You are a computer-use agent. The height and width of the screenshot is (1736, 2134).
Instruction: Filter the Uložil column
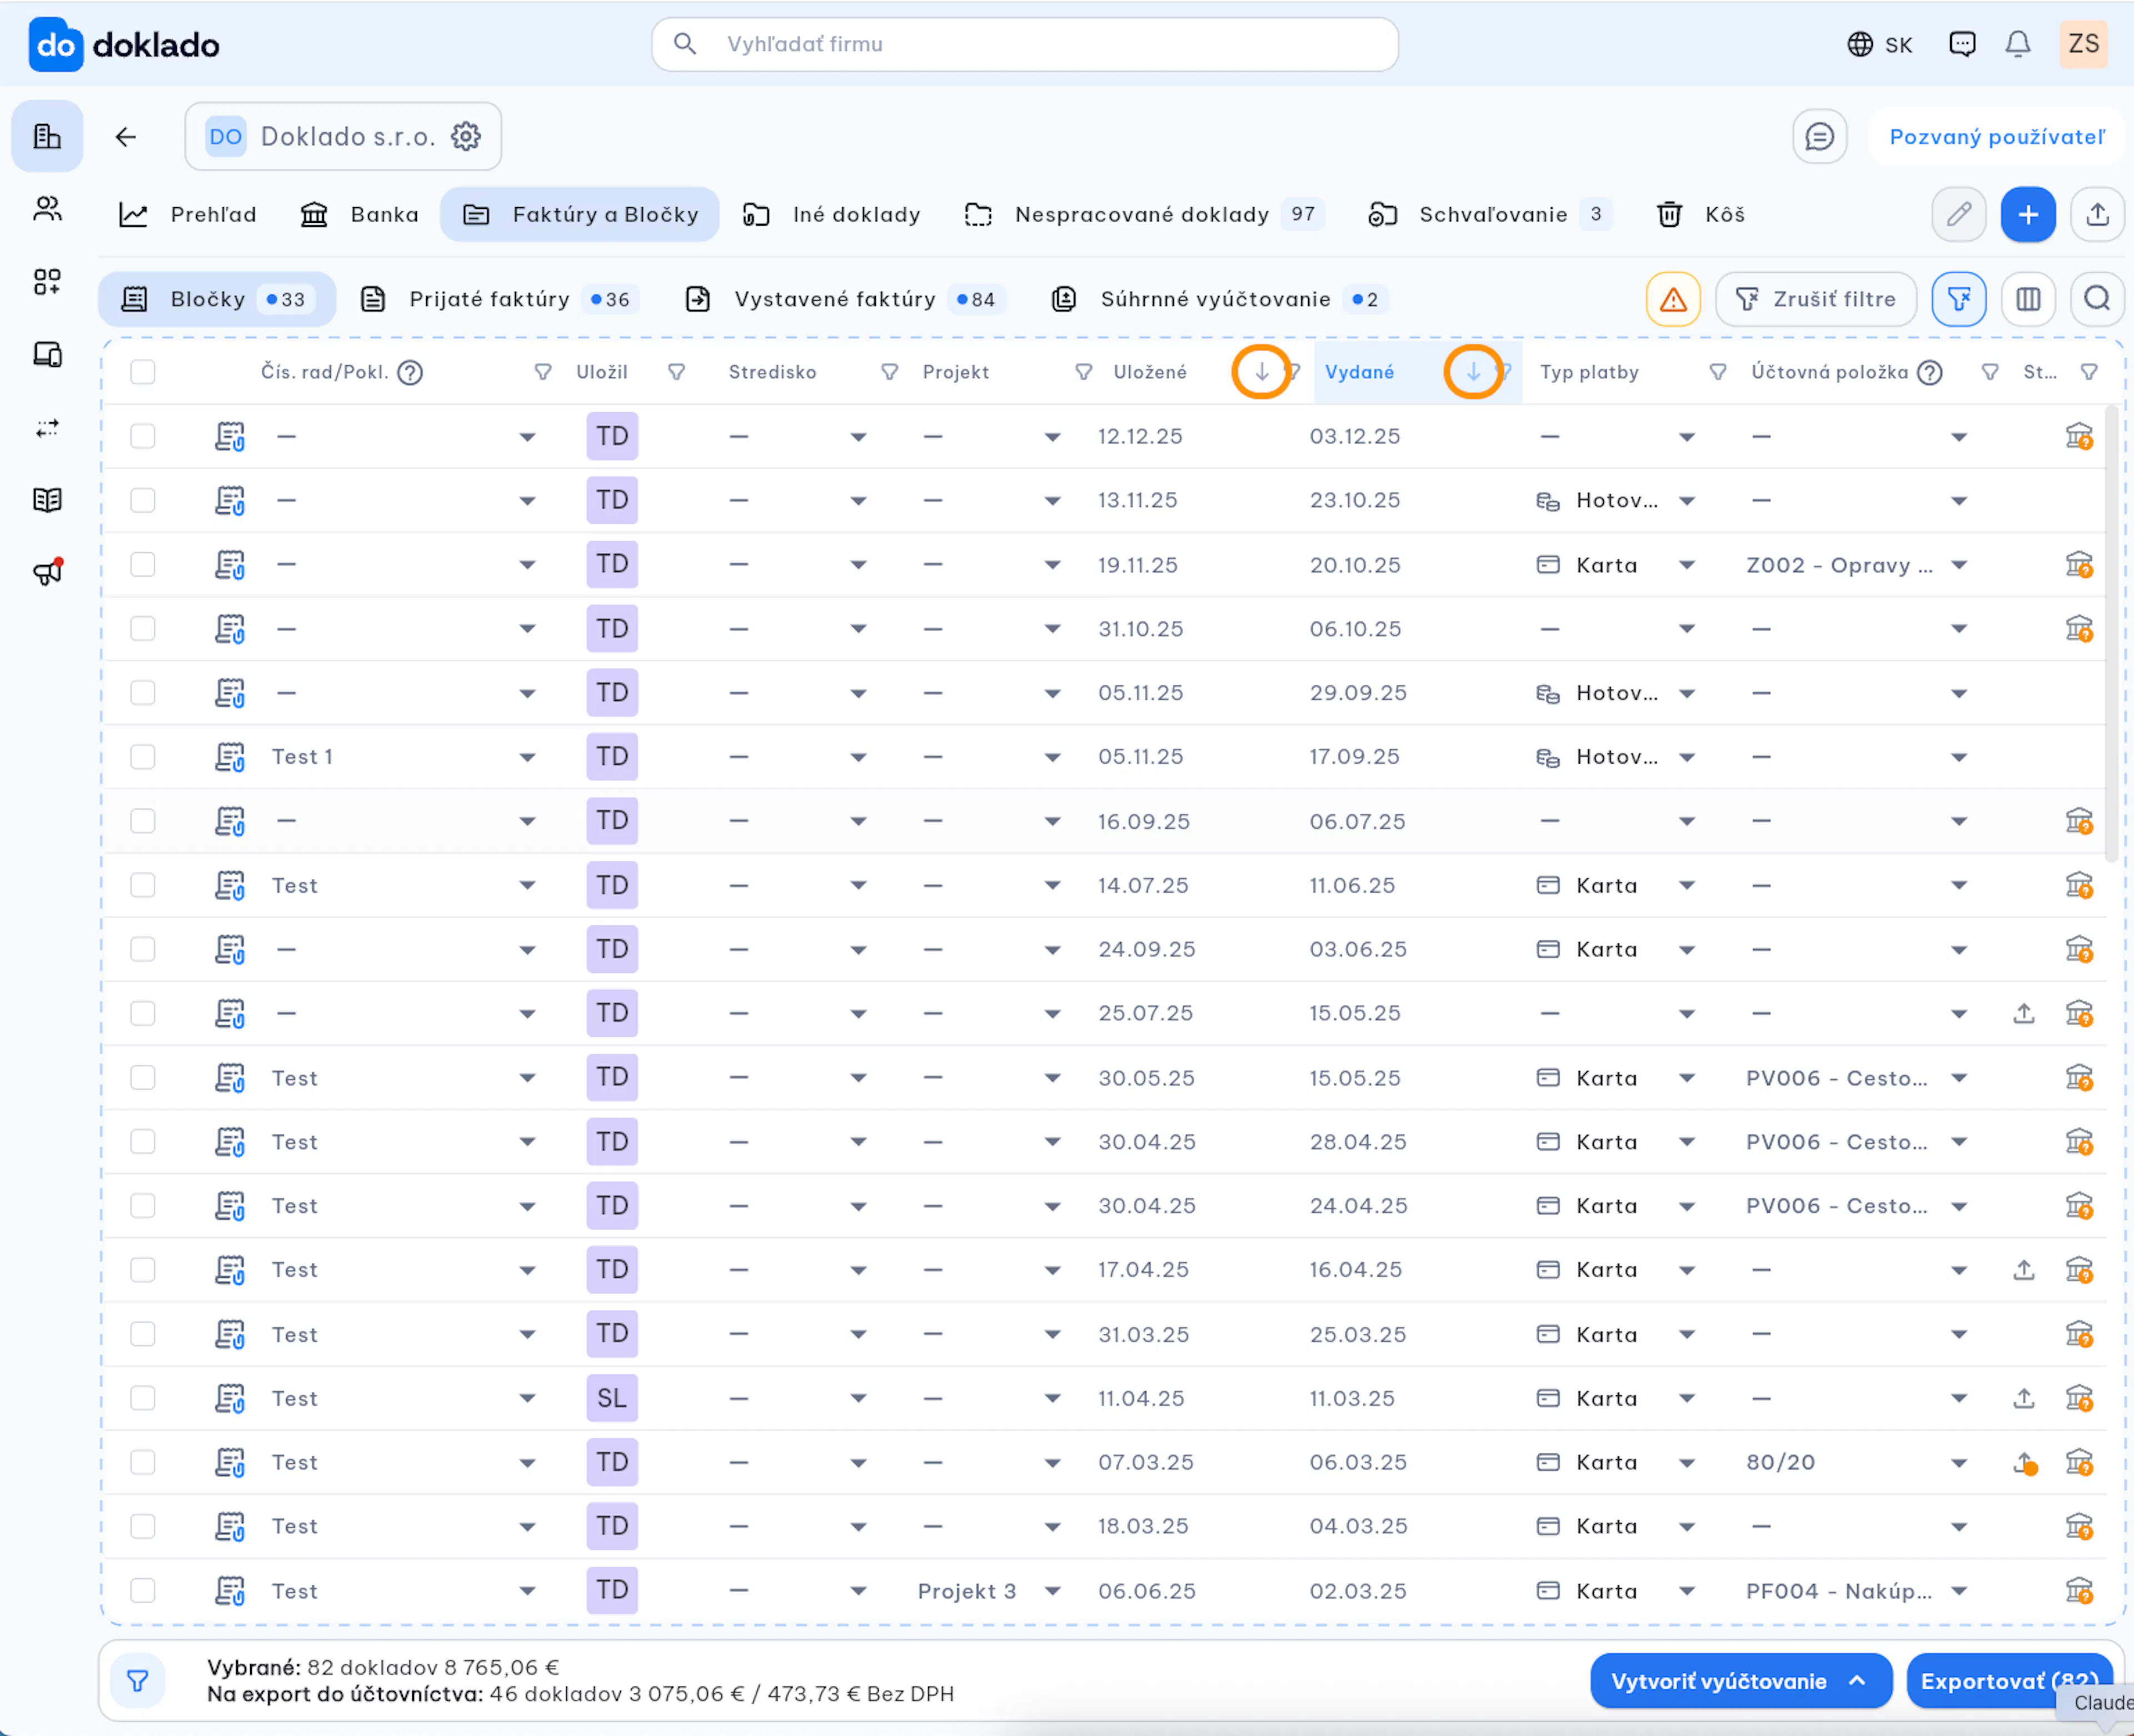pyautogui.click(x=677, y=372)
